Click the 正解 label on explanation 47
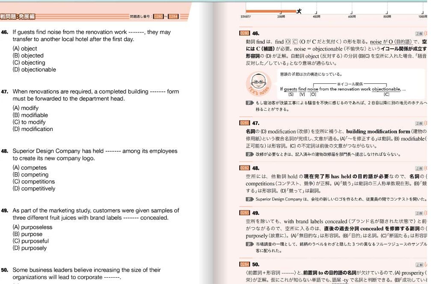431x284 pixels. point(419,124)
